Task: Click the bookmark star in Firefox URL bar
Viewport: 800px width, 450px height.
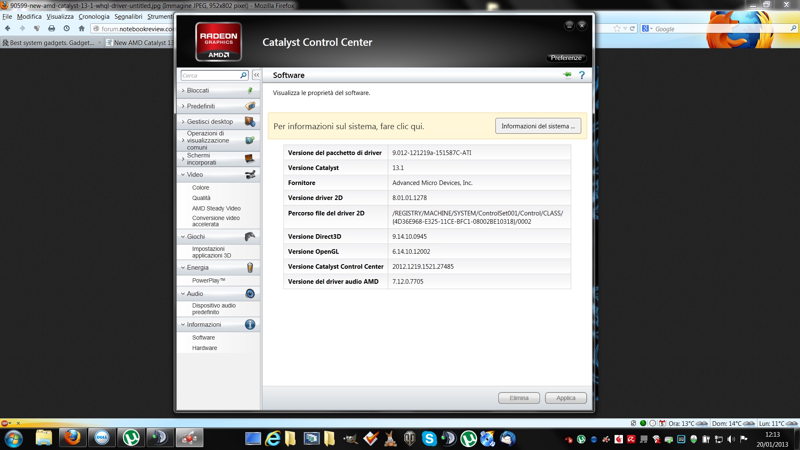Action: (x=617, y=28)
